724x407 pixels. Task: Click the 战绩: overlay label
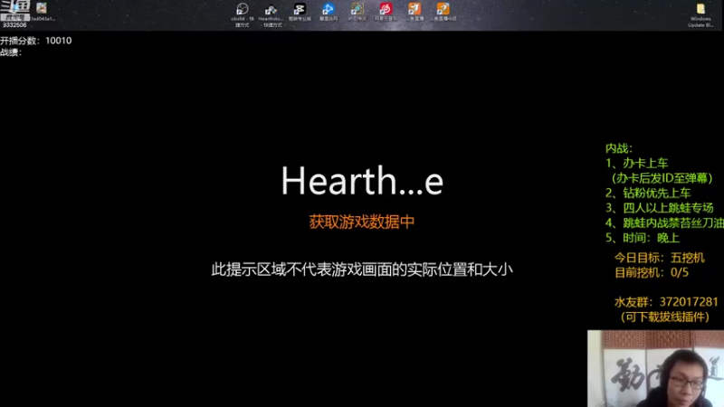pyautogui.click(x=11, y=52)
